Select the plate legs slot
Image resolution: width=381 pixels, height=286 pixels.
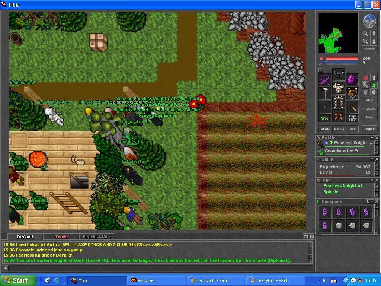[x=339, y=102]
